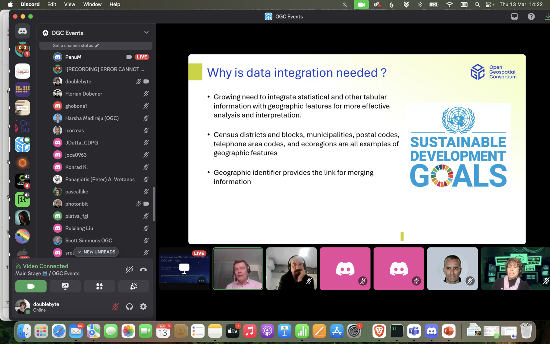Open the Help menu
Image resolution: width=550 pixels, height=344 pixels.
pyautogui.click(x=115, y=5)
